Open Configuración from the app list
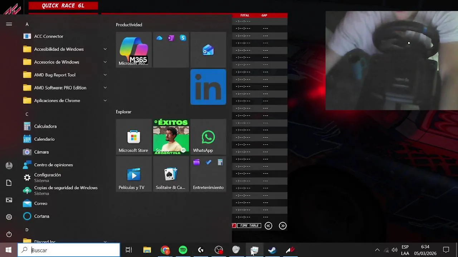Image resolution: width=458 pixels, height=257 pixels. pos(66,178)
